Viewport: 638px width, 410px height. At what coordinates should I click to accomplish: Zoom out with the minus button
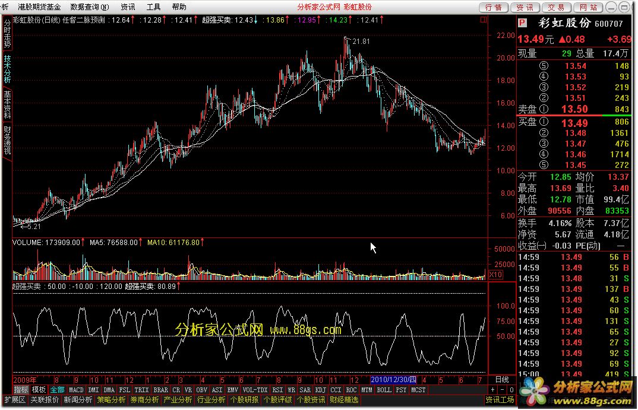[x=502, y=390]
